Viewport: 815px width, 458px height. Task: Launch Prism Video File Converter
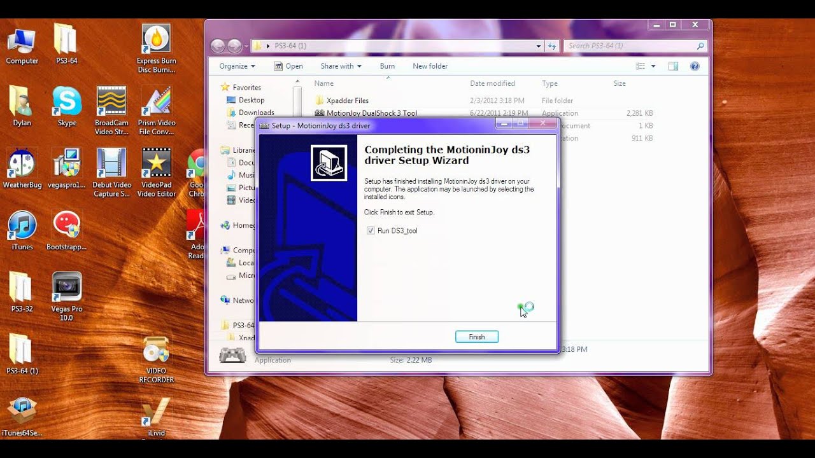[156, 111]
